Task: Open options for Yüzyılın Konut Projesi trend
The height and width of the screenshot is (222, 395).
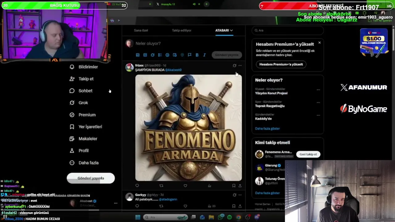Action: point(318,90)
